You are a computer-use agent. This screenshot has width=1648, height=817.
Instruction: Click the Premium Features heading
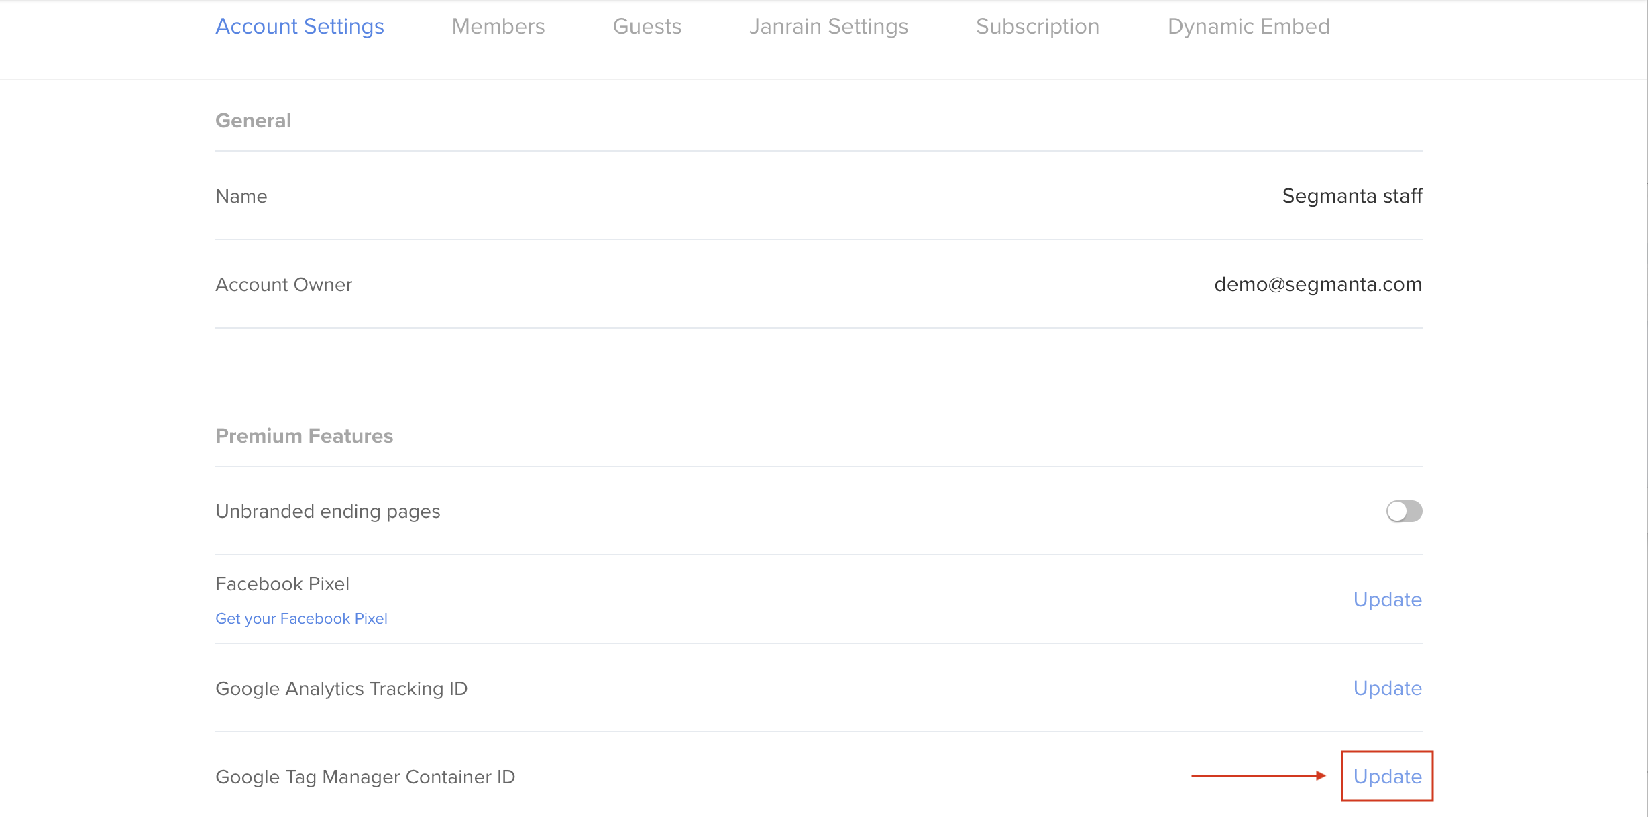click(304, 436)
